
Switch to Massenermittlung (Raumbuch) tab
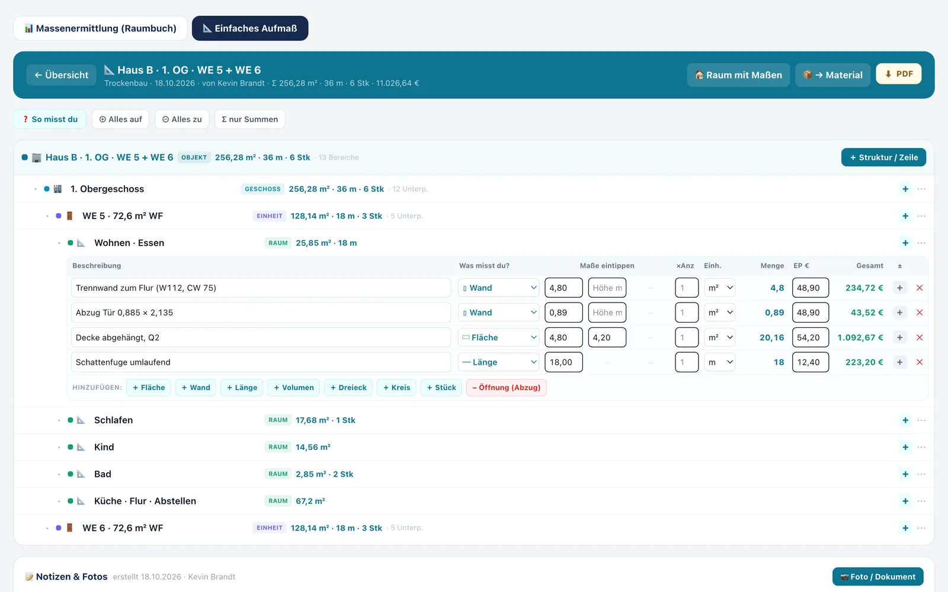pos(100,28)
